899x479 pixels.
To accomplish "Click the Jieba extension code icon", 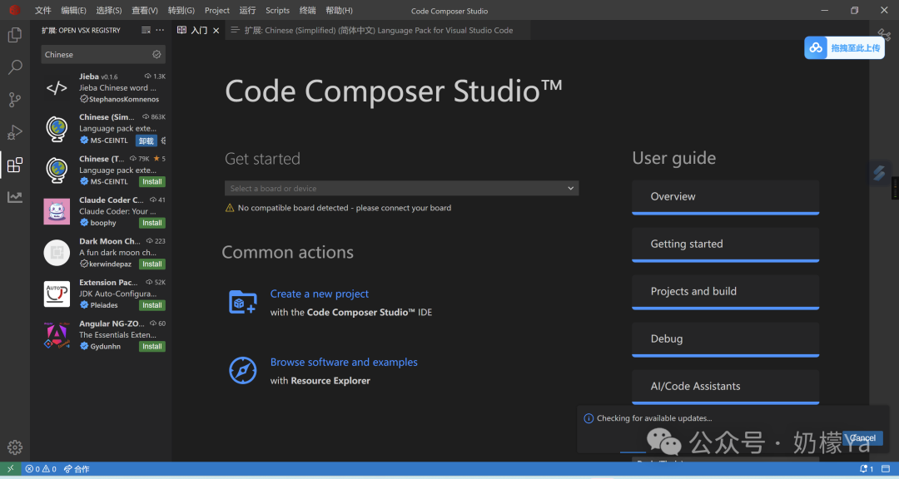I will click(x=57, y=87).
